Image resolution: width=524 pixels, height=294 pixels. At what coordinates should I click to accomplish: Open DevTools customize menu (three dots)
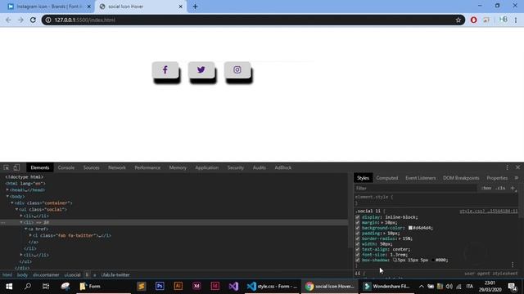[507, 167]
